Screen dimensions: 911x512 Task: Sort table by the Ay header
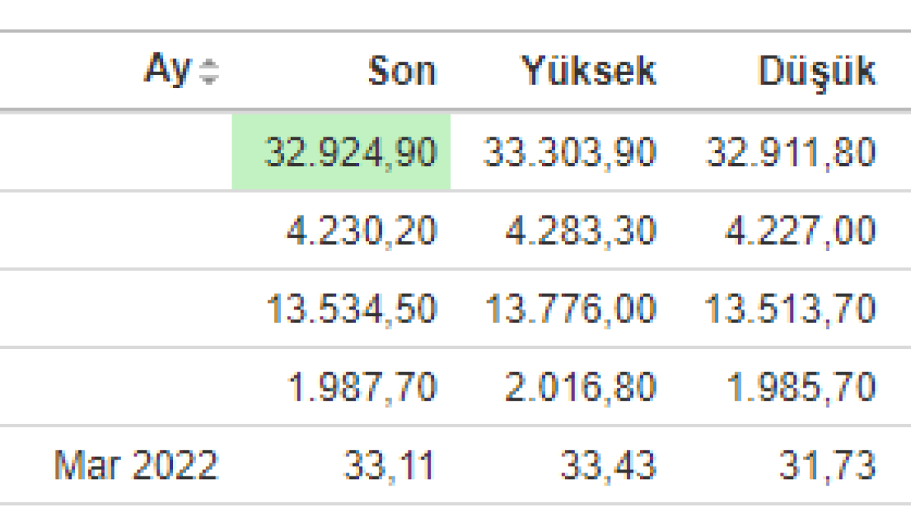tap(167, 71)
